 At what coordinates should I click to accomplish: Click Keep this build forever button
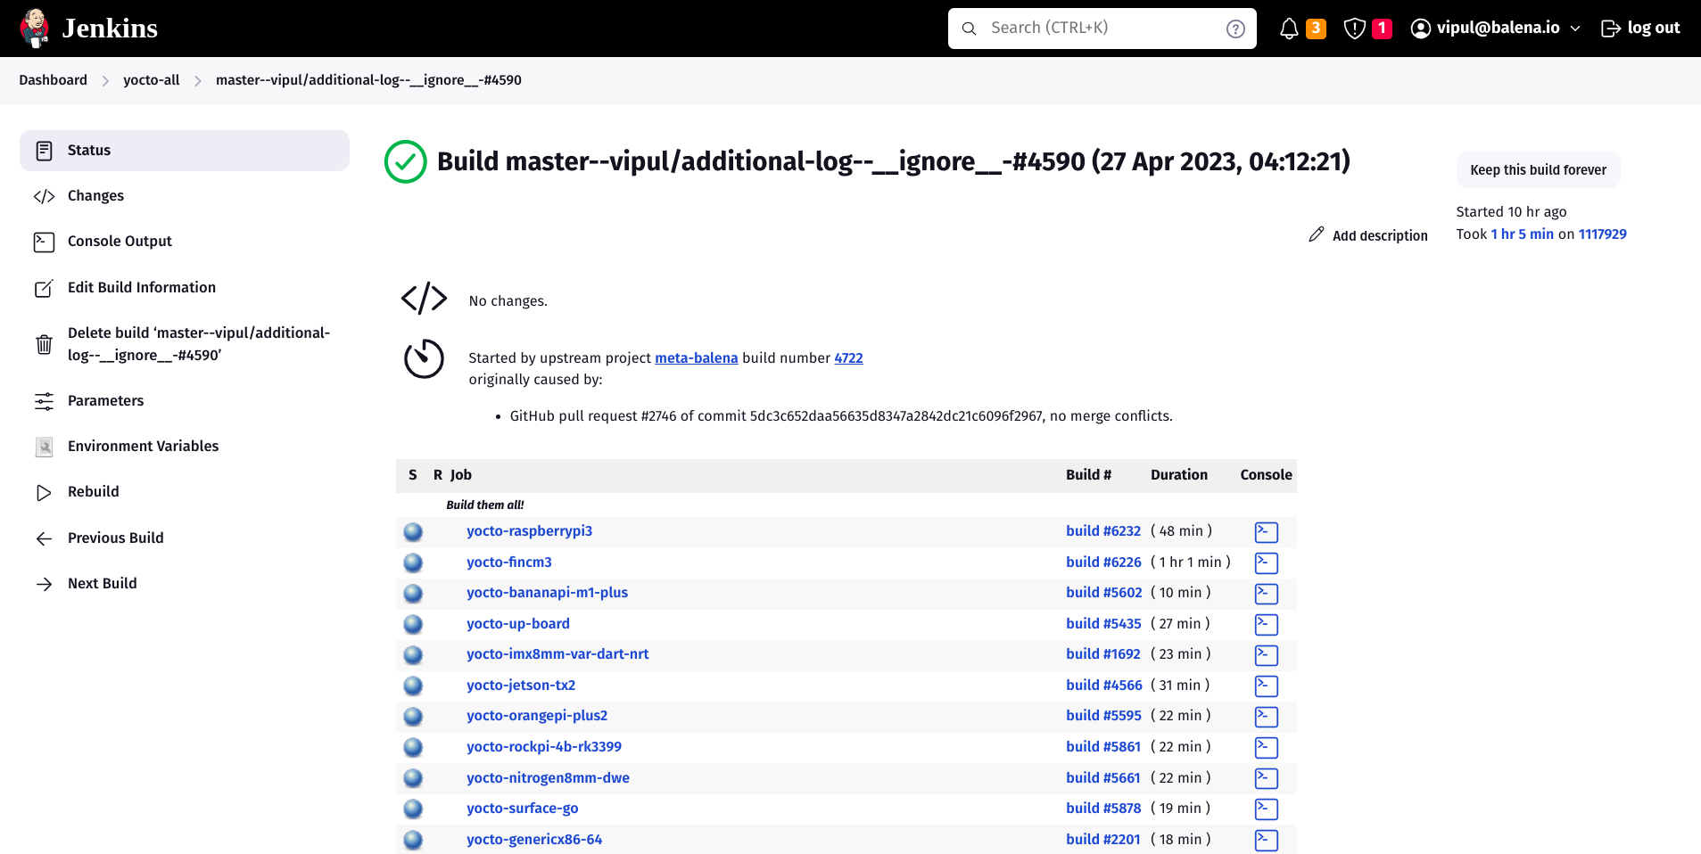1538,170
